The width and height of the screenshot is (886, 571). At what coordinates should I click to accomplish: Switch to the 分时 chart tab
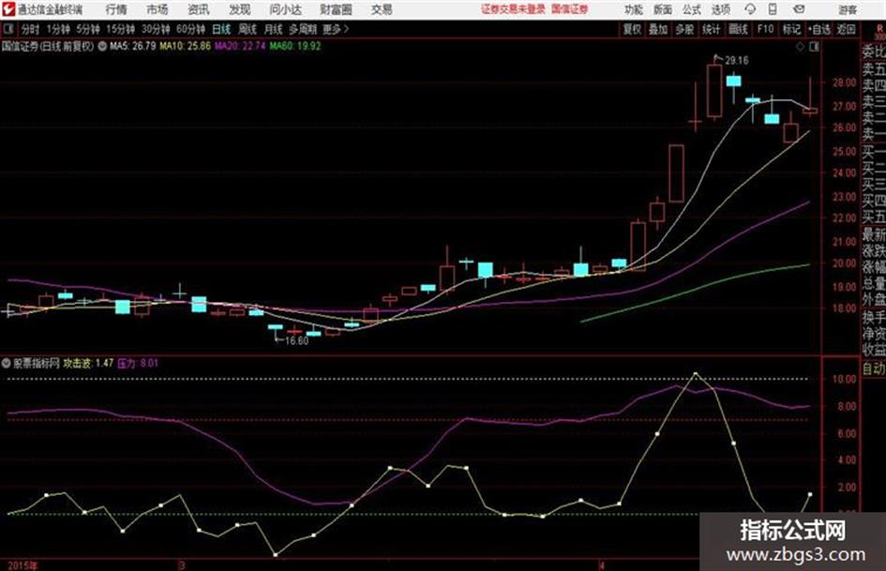(31, 29)
